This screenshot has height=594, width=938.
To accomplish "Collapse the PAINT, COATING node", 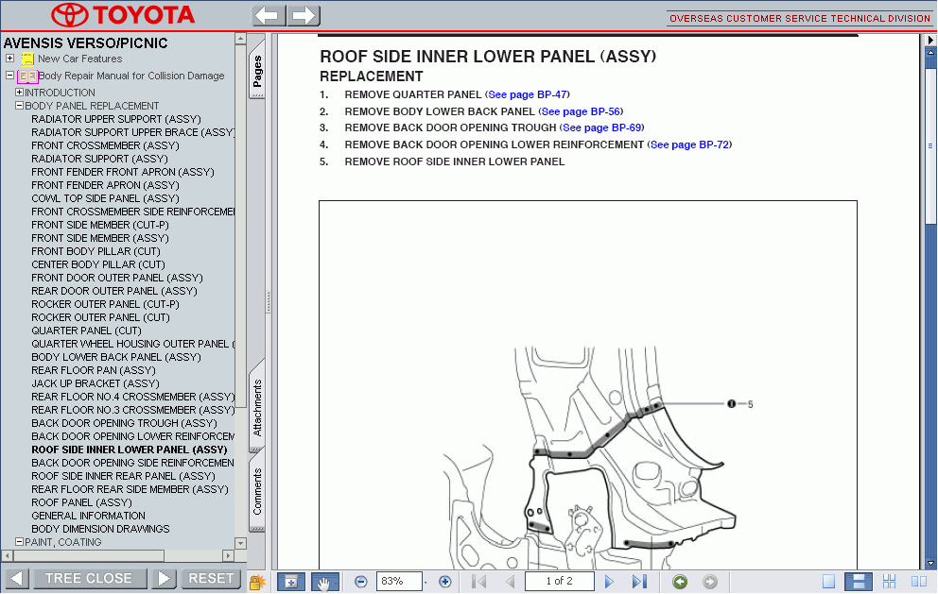I will tap(19, 541).
